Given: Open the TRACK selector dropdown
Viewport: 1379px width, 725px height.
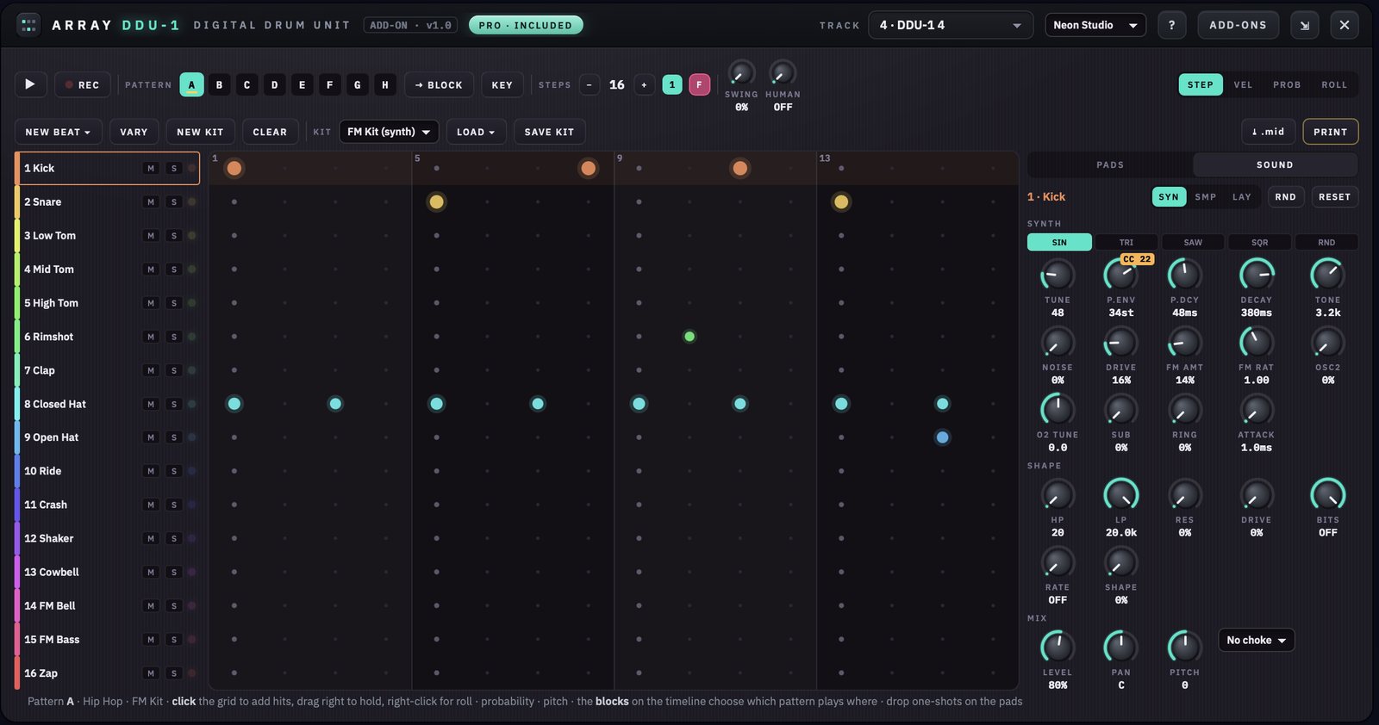Looking at the screenshot, I should click(x=951, y=25).
